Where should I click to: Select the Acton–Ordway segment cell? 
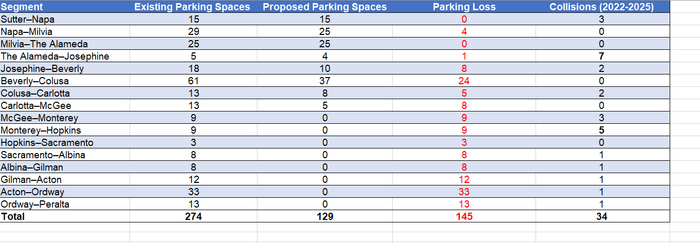[x=65, y=192]
